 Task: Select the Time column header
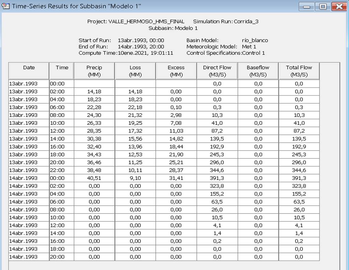tap(62, 71)
